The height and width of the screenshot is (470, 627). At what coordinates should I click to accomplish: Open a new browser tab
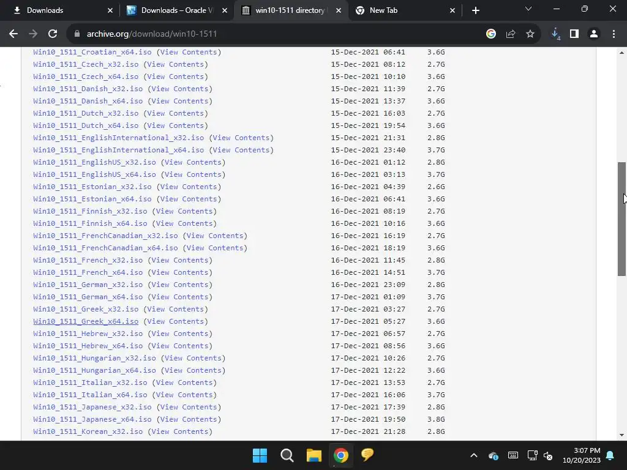(x=475, y=10)
